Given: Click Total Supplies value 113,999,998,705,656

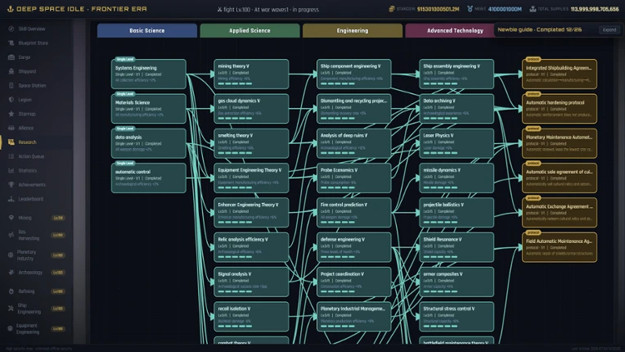Looking at the screenshot, I should [x=595, y=9].
